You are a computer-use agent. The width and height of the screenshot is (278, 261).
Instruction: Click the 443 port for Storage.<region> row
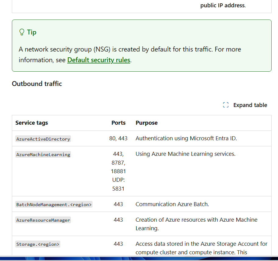[118, 244]
